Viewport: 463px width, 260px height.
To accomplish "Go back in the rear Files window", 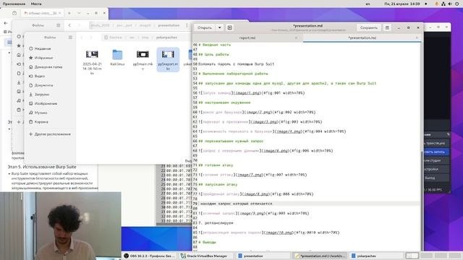I will coord(69,25).
